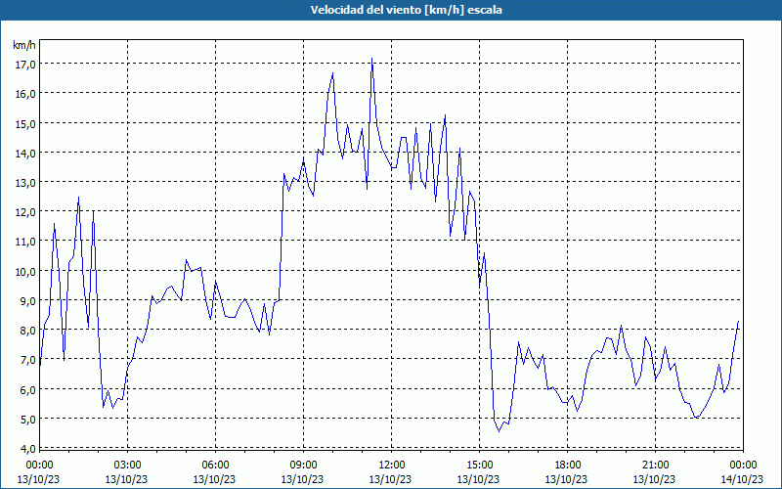
Task: Click the 06:00 time axis label
Action: [215, 466]
